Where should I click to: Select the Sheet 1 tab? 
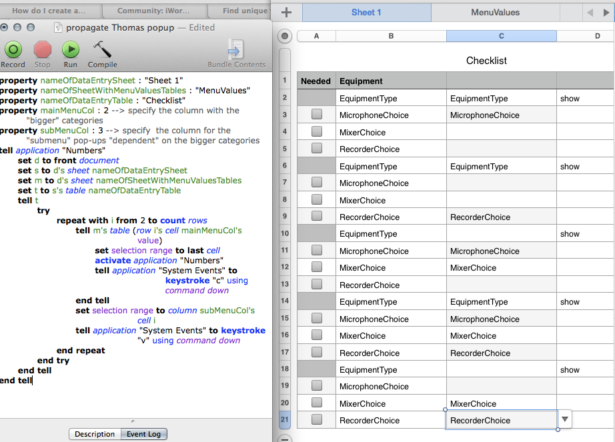click(x=366, y=12)
